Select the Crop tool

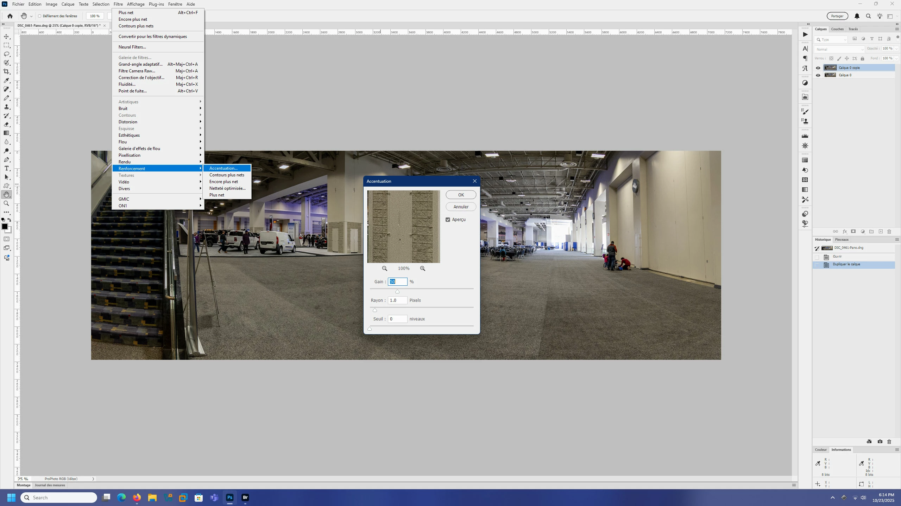(6, 72)
